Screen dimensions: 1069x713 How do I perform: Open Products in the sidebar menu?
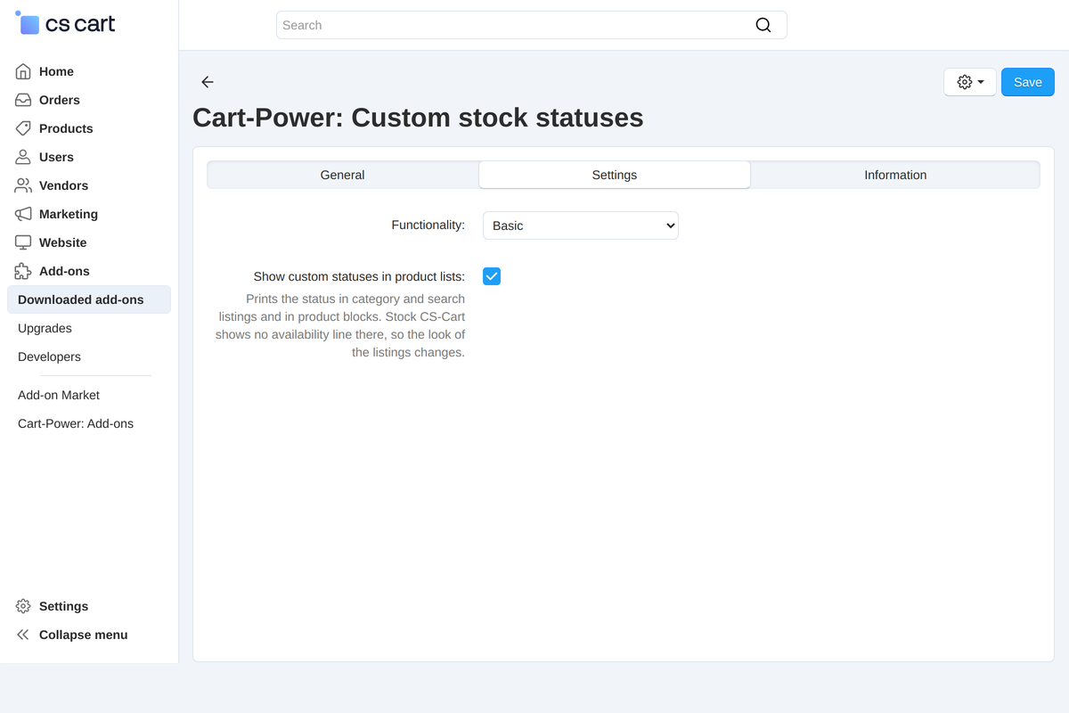click(x=66, y=128)
